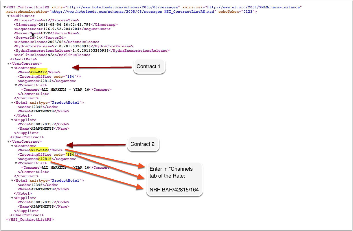Screen dimensions: 353x231
Task: Collapse the HSI_ContractListRS root node
Action: pyautogui.click(x=5, y=7)
